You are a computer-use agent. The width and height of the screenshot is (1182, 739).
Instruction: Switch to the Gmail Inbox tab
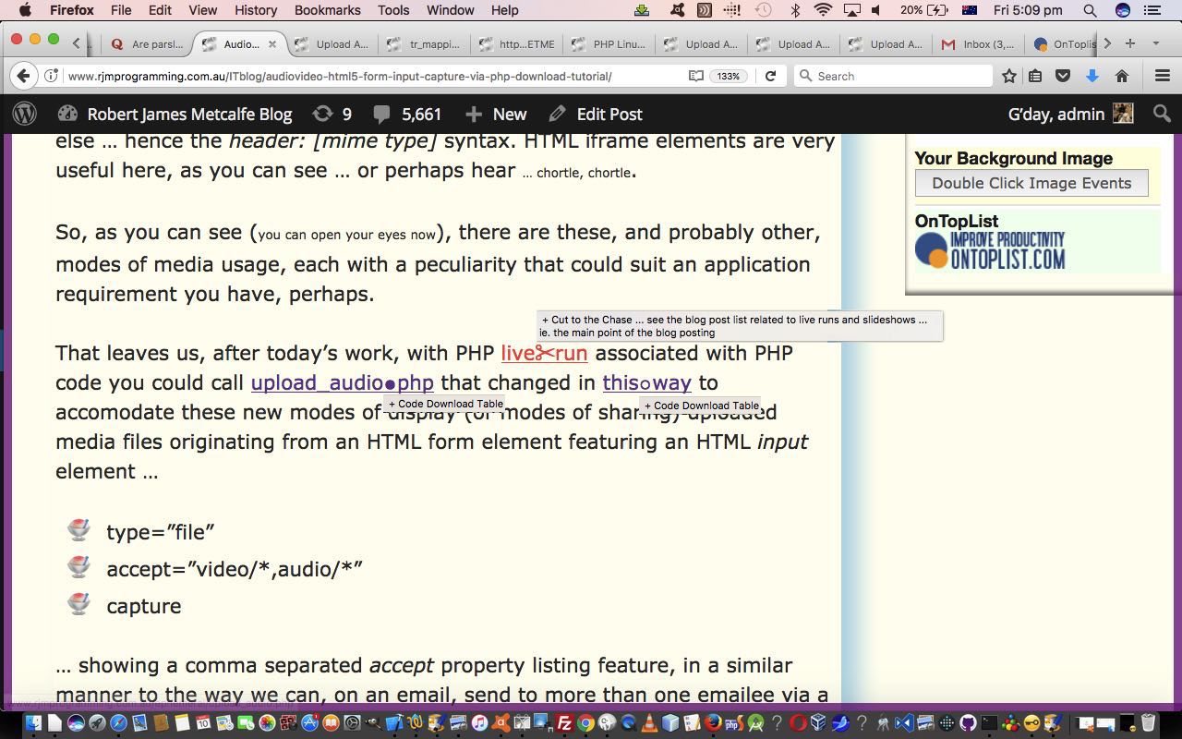click(x=979, y=43)
